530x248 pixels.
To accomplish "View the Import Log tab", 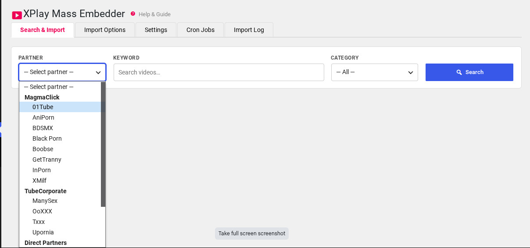I will tap(249, 30).
